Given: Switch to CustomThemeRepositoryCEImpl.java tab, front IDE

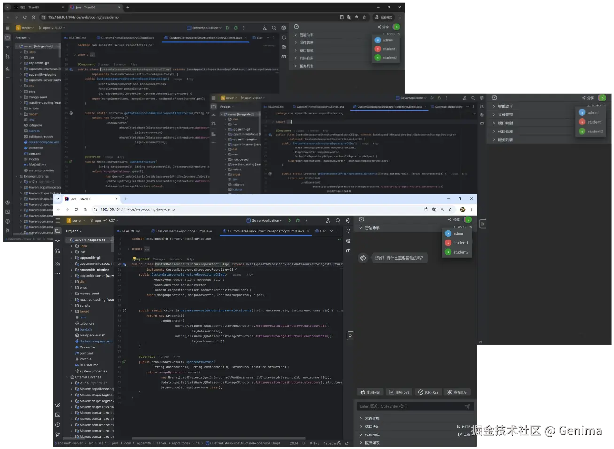Looking at the screenshot, I should coord(181,231).
